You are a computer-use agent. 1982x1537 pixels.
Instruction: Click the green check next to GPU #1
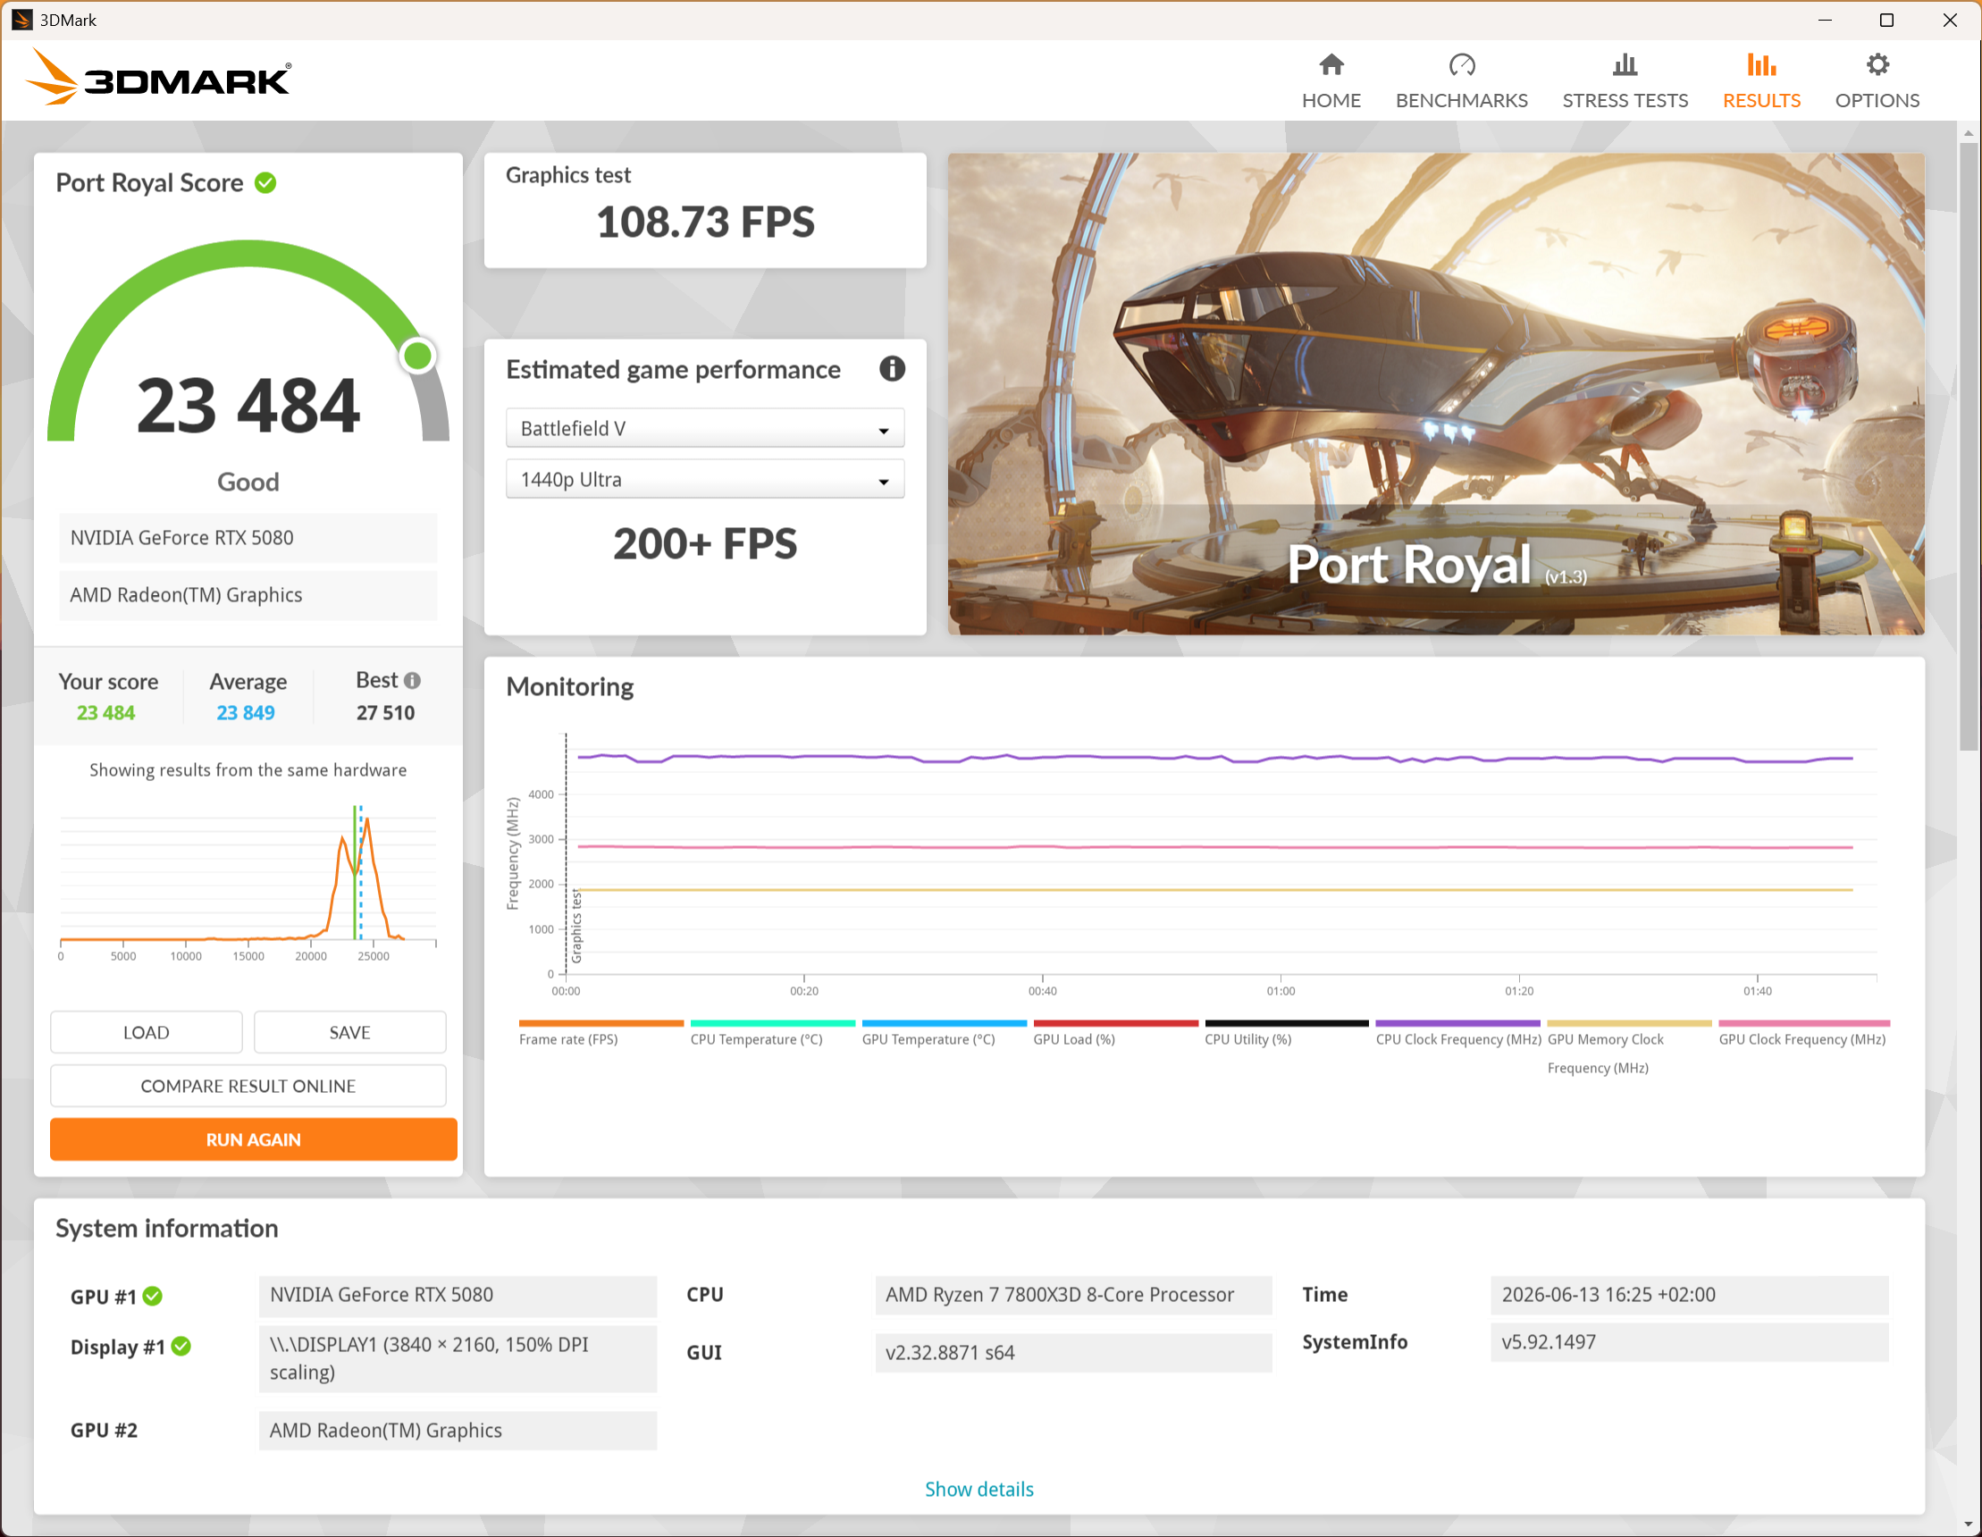click(x=153, y=1296)
